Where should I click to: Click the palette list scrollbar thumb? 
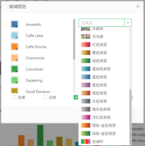point(130,117)
